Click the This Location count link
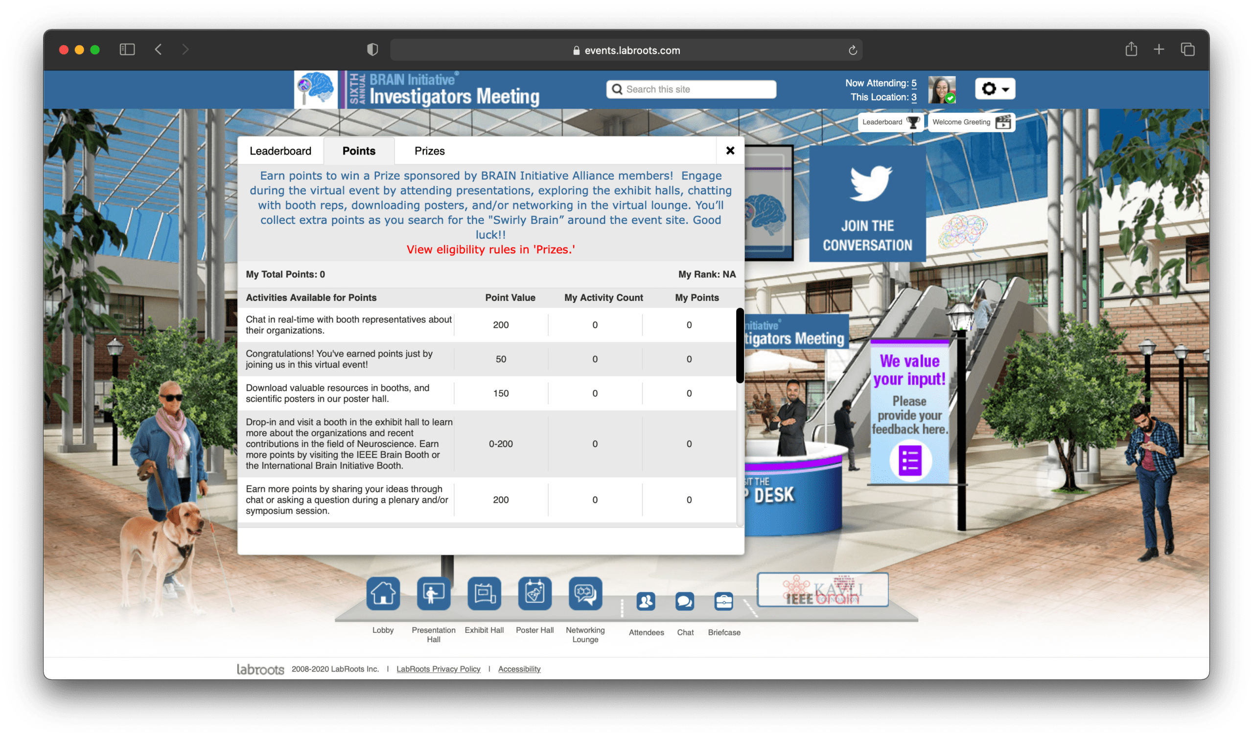Image resolution: width=1253 pixels, height=737 pixels. point(914,97)
